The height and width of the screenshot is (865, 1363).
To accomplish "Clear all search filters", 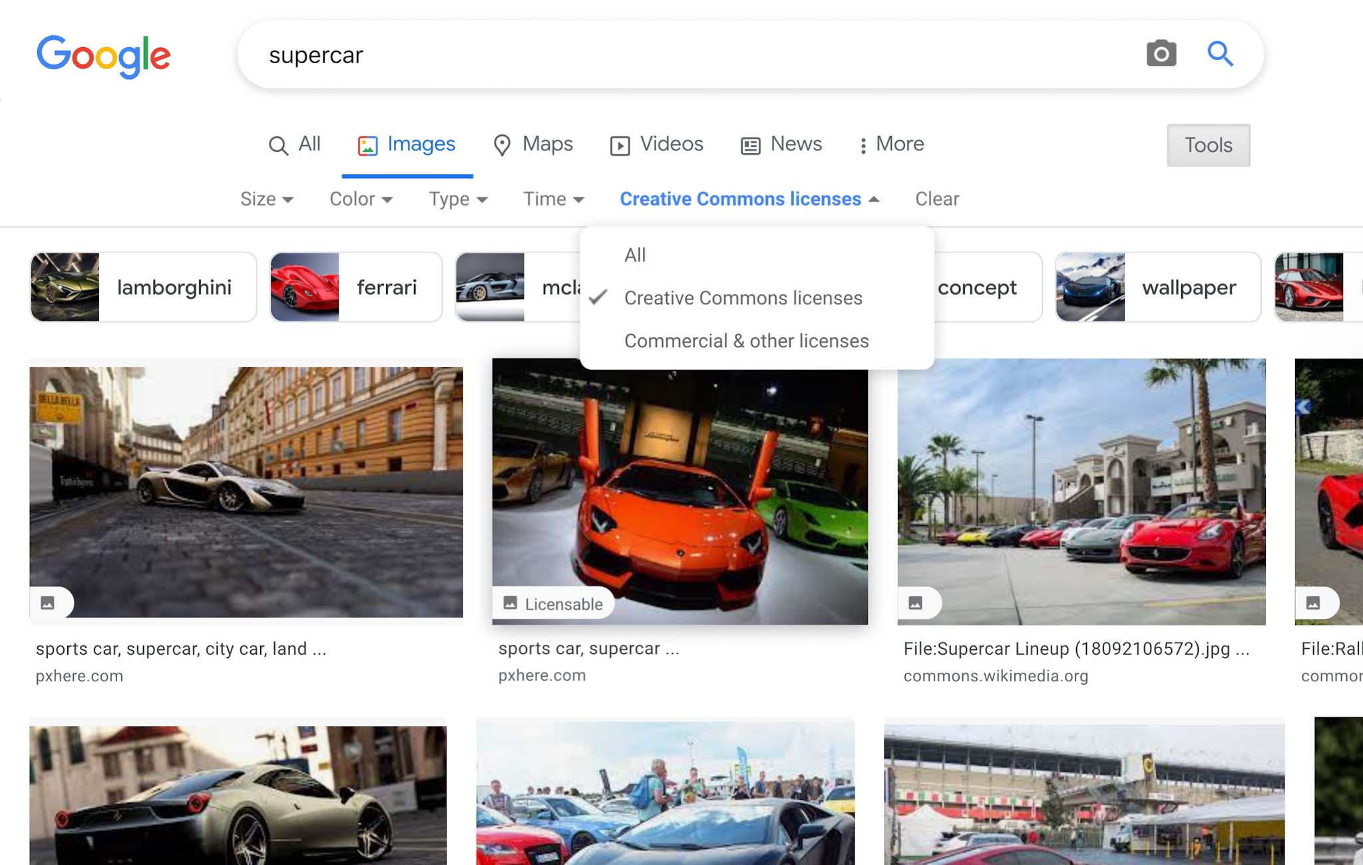I will tap(937, 199).
